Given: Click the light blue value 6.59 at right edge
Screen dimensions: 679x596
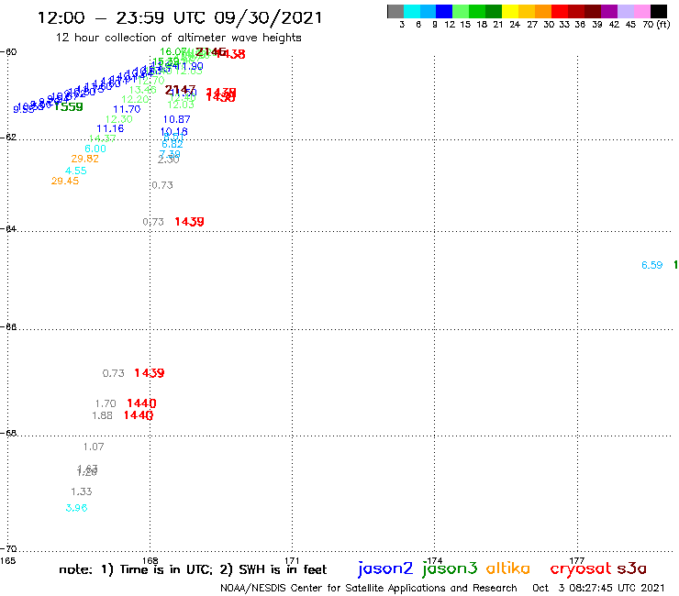Looking at the screenshot, I should (652, 265).
